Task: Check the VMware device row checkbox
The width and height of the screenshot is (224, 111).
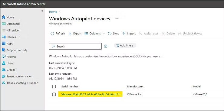Action: pyautogui.click(x=54, y=94)
